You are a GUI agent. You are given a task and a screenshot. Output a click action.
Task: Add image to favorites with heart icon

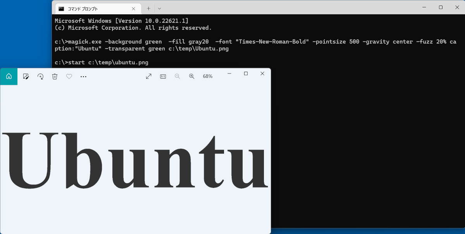(x=69, y=77)
